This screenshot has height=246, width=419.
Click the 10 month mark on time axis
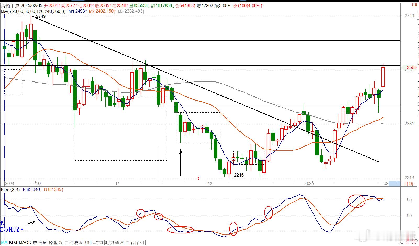click(x=38, y=184)
